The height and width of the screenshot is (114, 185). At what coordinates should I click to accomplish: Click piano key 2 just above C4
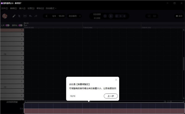coord(12,48)
